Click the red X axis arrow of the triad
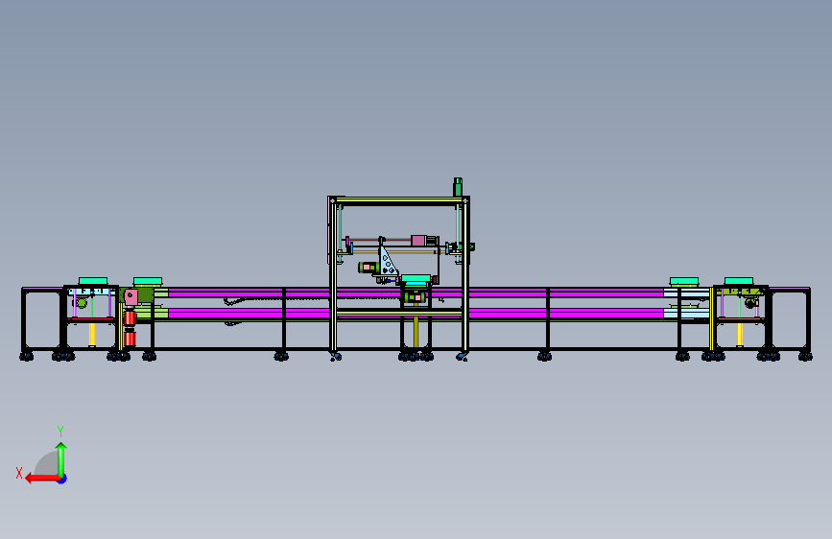The height and width of the screenshot is (539, 832). (42, 479)
